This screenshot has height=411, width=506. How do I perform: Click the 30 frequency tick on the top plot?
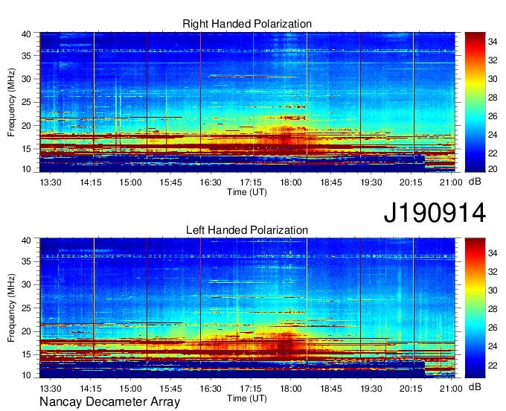pos(26,79)
